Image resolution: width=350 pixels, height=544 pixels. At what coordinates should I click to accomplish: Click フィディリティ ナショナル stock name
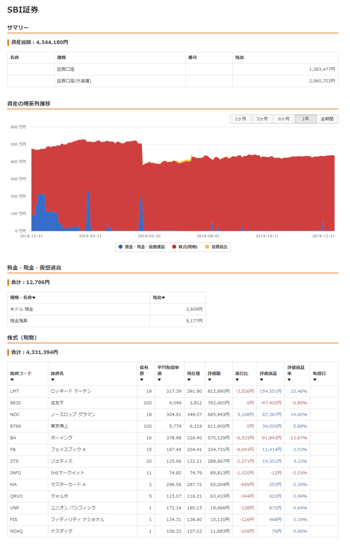(77, 520)
